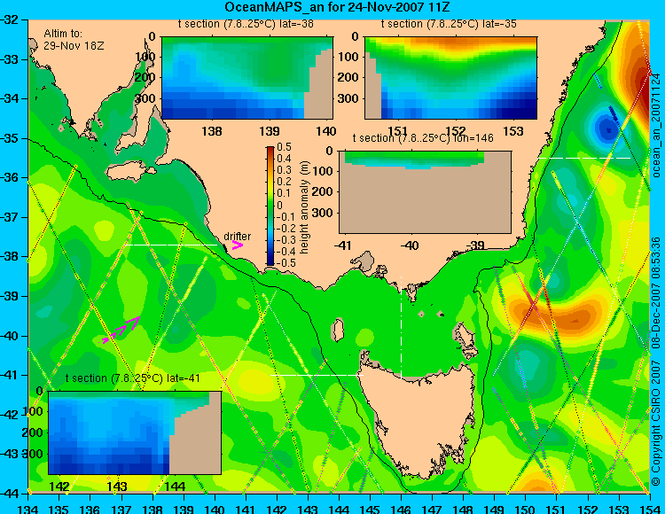Open the t section lon=146 inset plot
665x514 pixels.
(x=425, y=191)
